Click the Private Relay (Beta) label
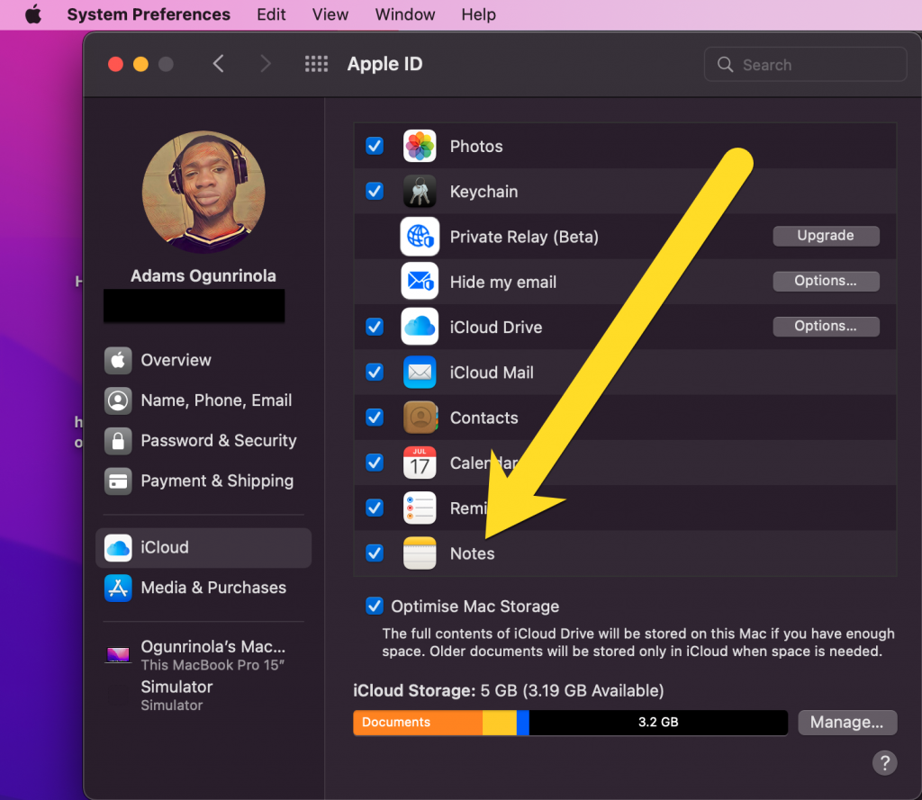 [x=524, y=237]
